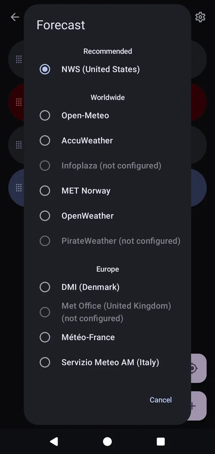Tap the Android back navigation triangle

(x=54, y=441)
